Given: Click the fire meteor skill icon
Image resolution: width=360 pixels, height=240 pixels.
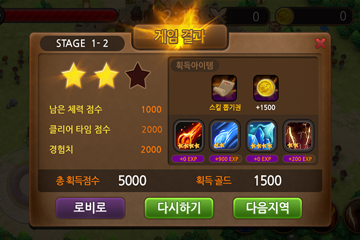Looking at the screenshot, I should tap(189, 136).
